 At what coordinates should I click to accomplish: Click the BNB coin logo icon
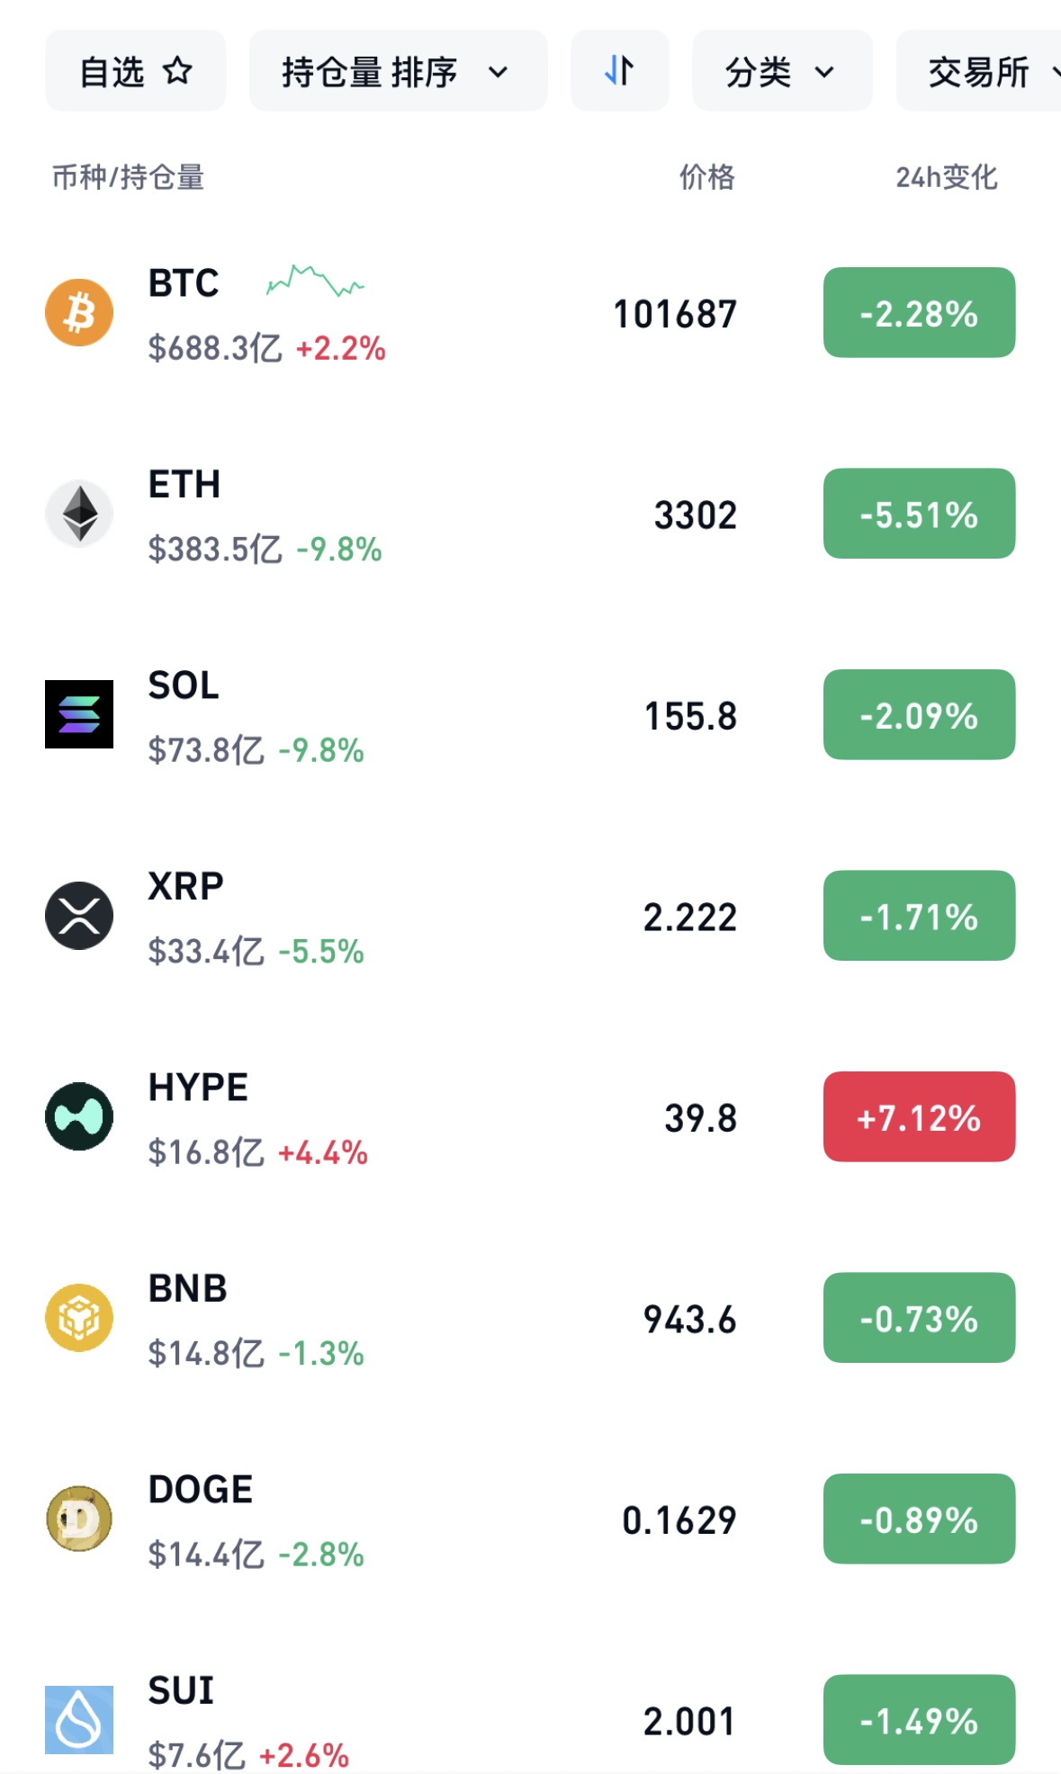(x=79, y=1318)
